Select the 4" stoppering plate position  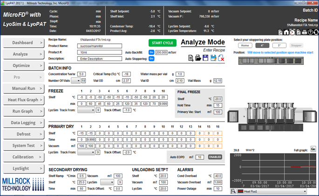click(262, 46)
